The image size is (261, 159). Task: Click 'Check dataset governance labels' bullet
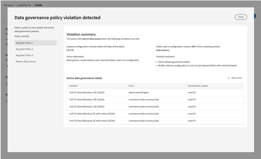[x=174, y=62]
